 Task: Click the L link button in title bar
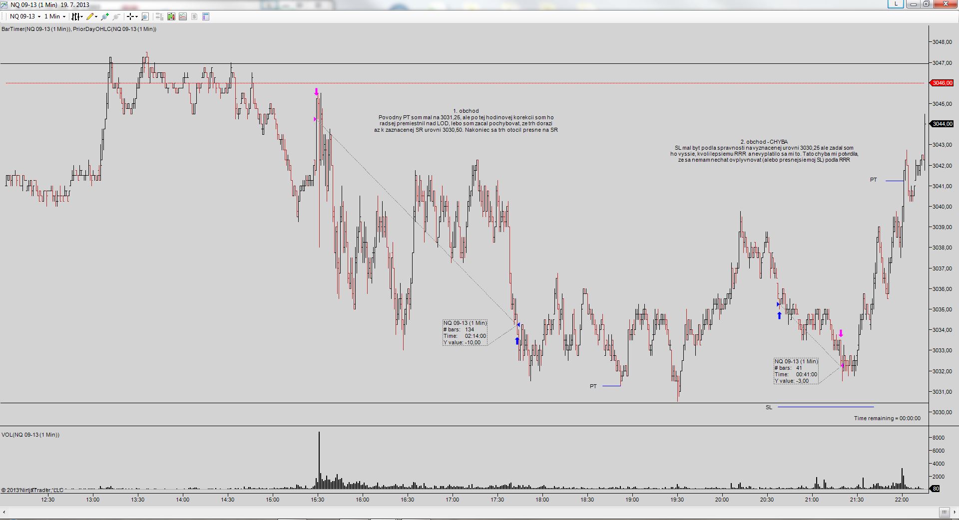click(896, 3)
